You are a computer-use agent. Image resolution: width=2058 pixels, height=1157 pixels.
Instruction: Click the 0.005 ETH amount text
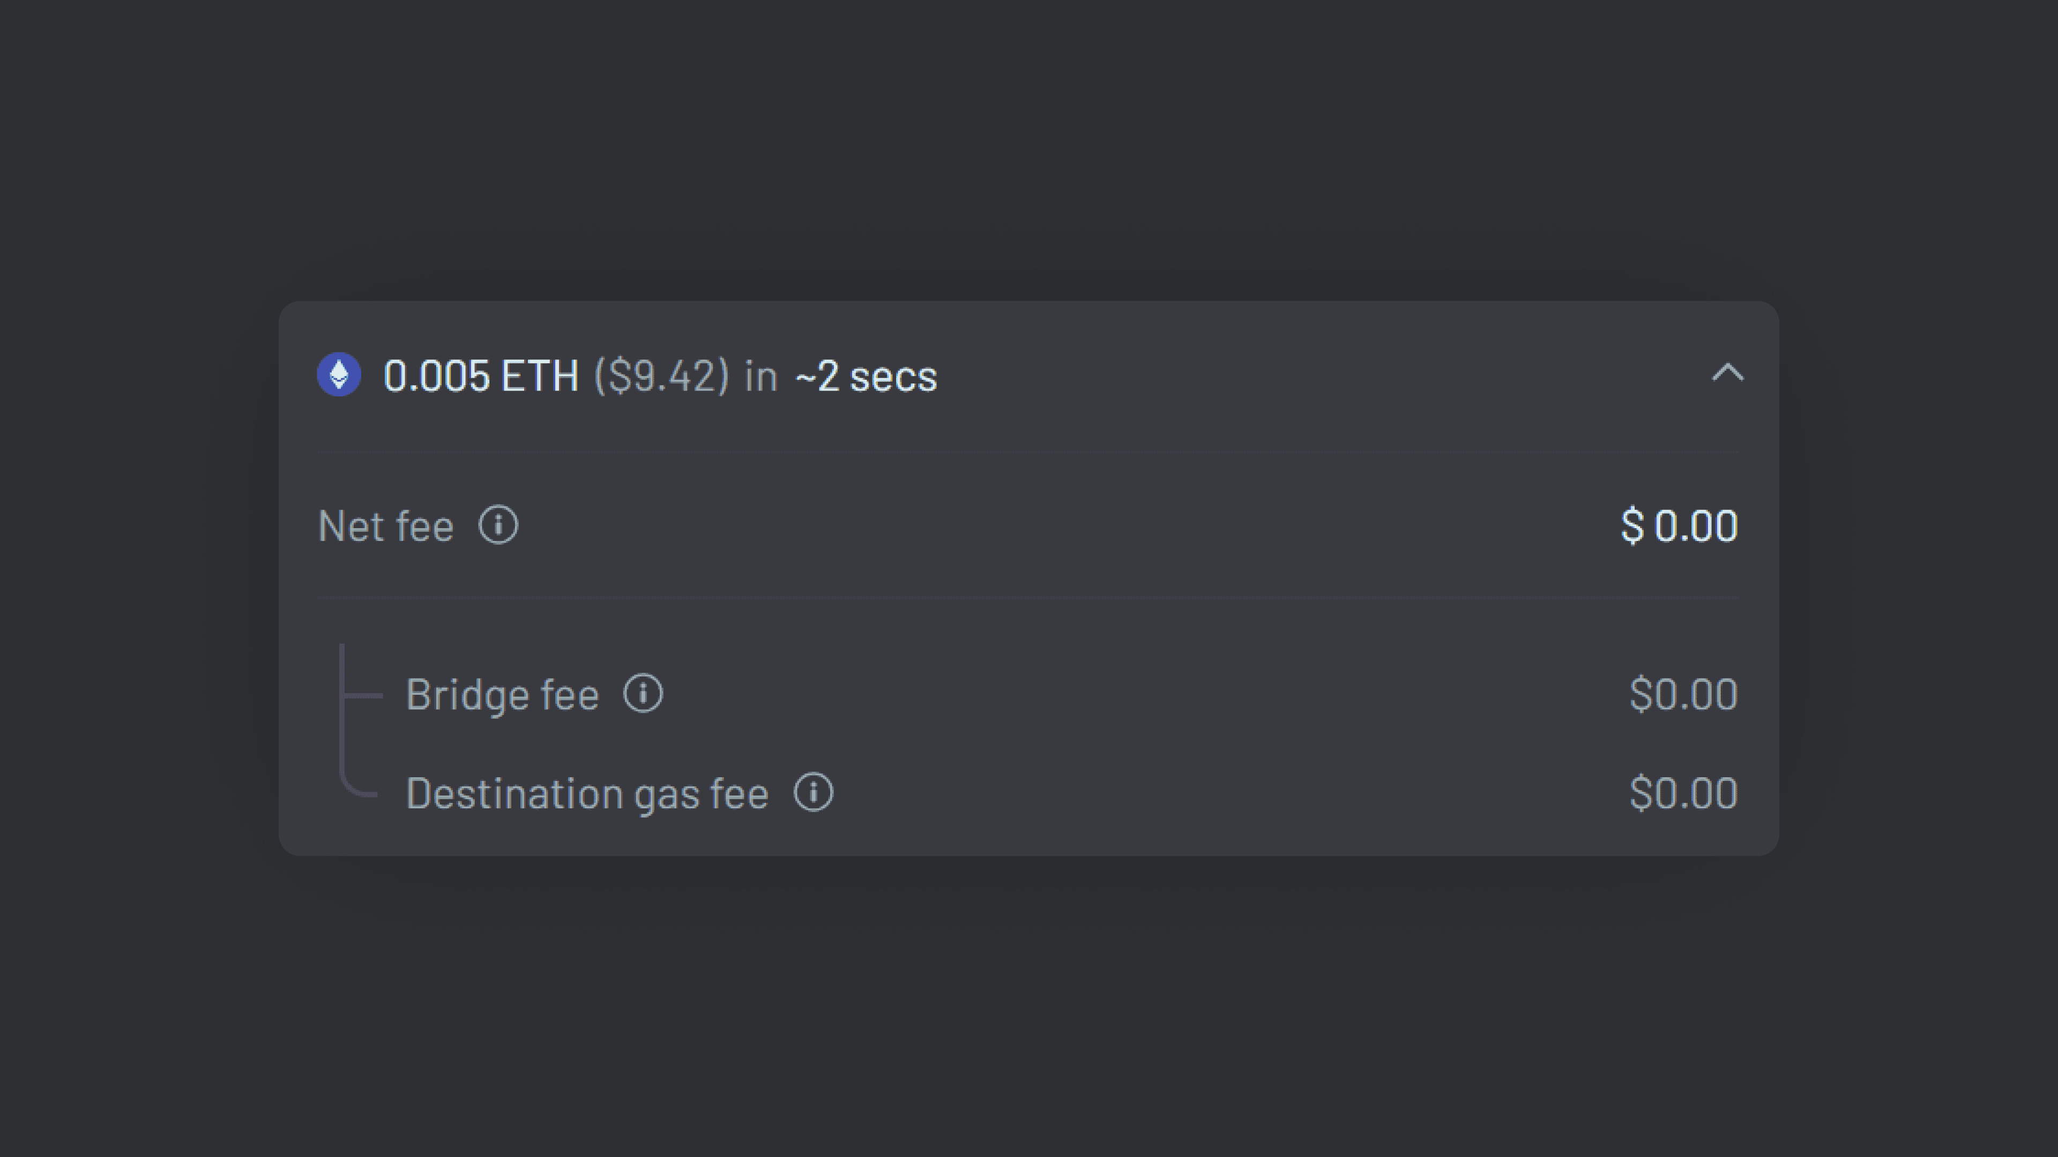[x=481, y=376]
